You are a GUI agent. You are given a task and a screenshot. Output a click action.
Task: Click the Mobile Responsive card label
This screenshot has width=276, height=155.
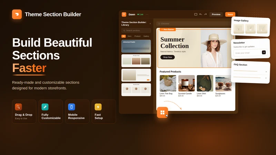click(76, 116)
